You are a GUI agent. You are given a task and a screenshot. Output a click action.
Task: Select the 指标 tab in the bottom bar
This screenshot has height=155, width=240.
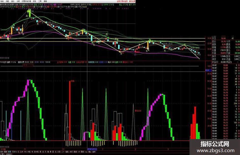pos(2,152)
